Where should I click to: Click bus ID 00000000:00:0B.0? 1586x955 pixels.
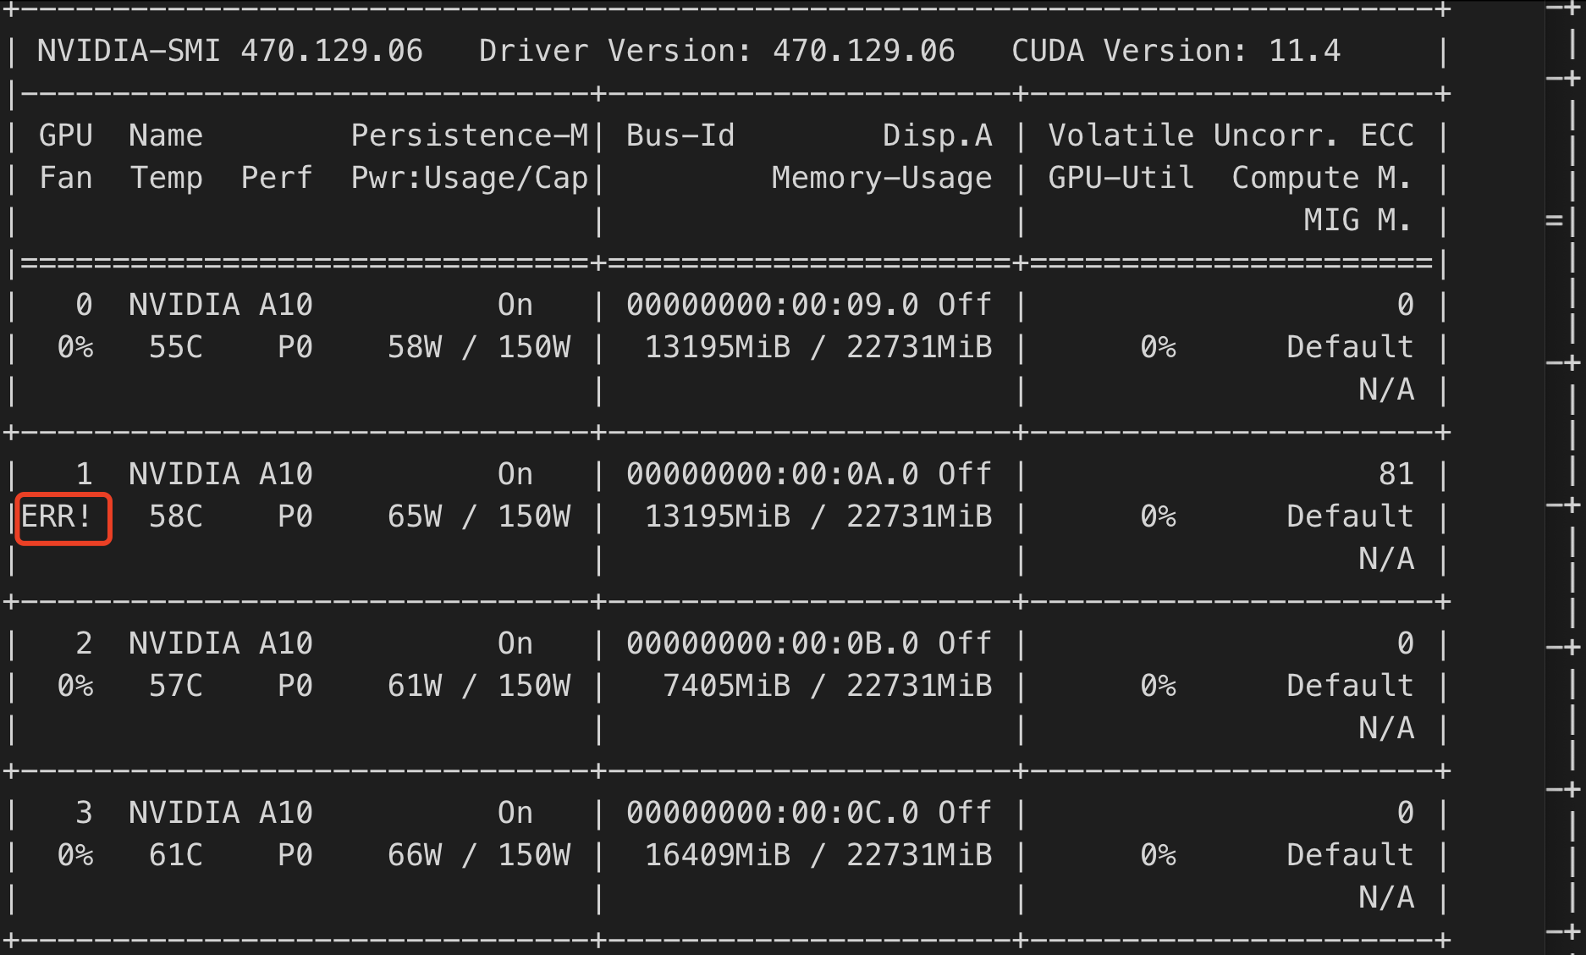pyautogui.click(x=773, y=643)
